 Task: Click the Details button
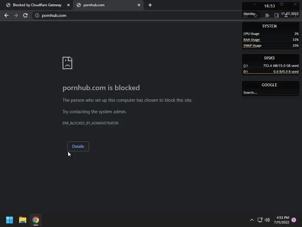(x=78, y=146)
